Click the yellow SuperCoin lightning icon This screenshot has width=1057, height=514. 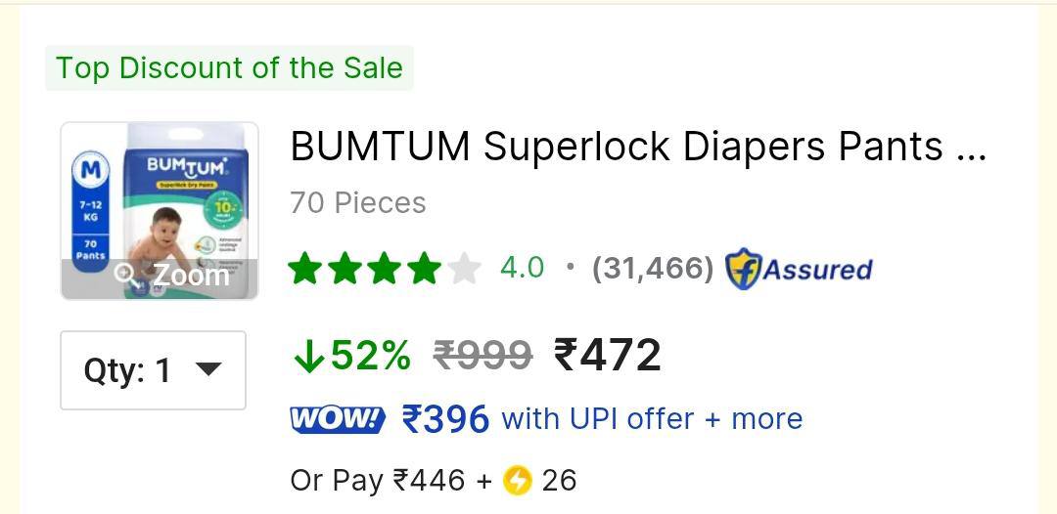518,481
